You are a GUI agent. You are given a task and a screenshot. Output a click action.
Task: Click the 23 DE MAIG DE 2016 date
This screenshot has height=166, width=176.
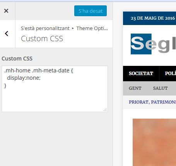click(x=153, y=18)
